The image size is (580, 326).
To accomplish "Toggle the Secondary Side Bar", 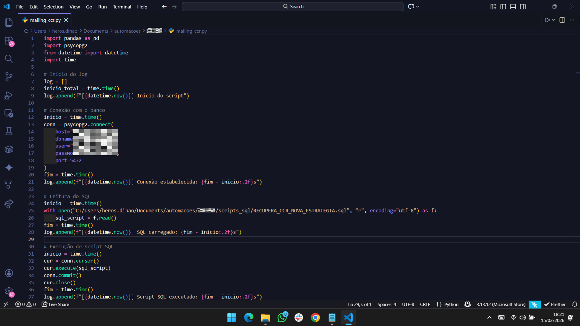I will [x=523, y=7].
